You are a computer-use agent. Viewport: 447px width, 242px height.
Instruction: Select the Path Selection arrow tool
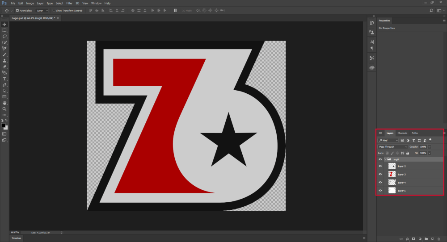coord(4,91)
